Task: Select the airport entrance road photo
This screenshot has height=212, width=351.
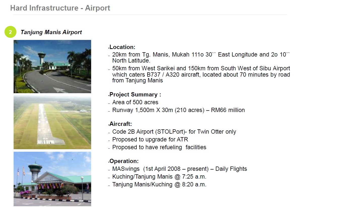Action: (52, 67)
